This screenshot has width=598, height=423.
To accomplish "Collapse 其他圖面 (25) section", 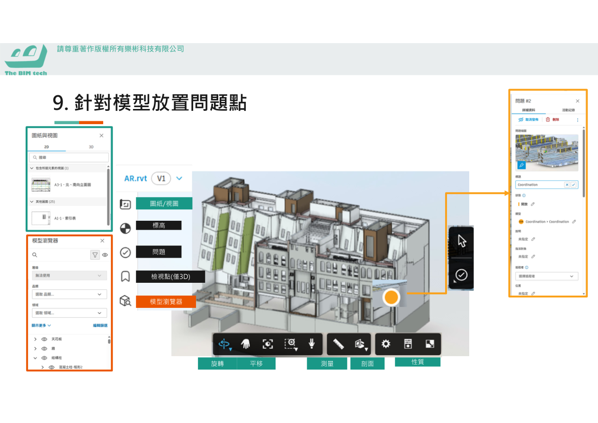I will (x=32, y=201).
